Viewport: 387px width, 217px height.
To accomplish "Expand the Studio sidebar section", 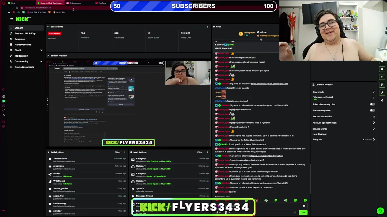I will click(41, 50).
